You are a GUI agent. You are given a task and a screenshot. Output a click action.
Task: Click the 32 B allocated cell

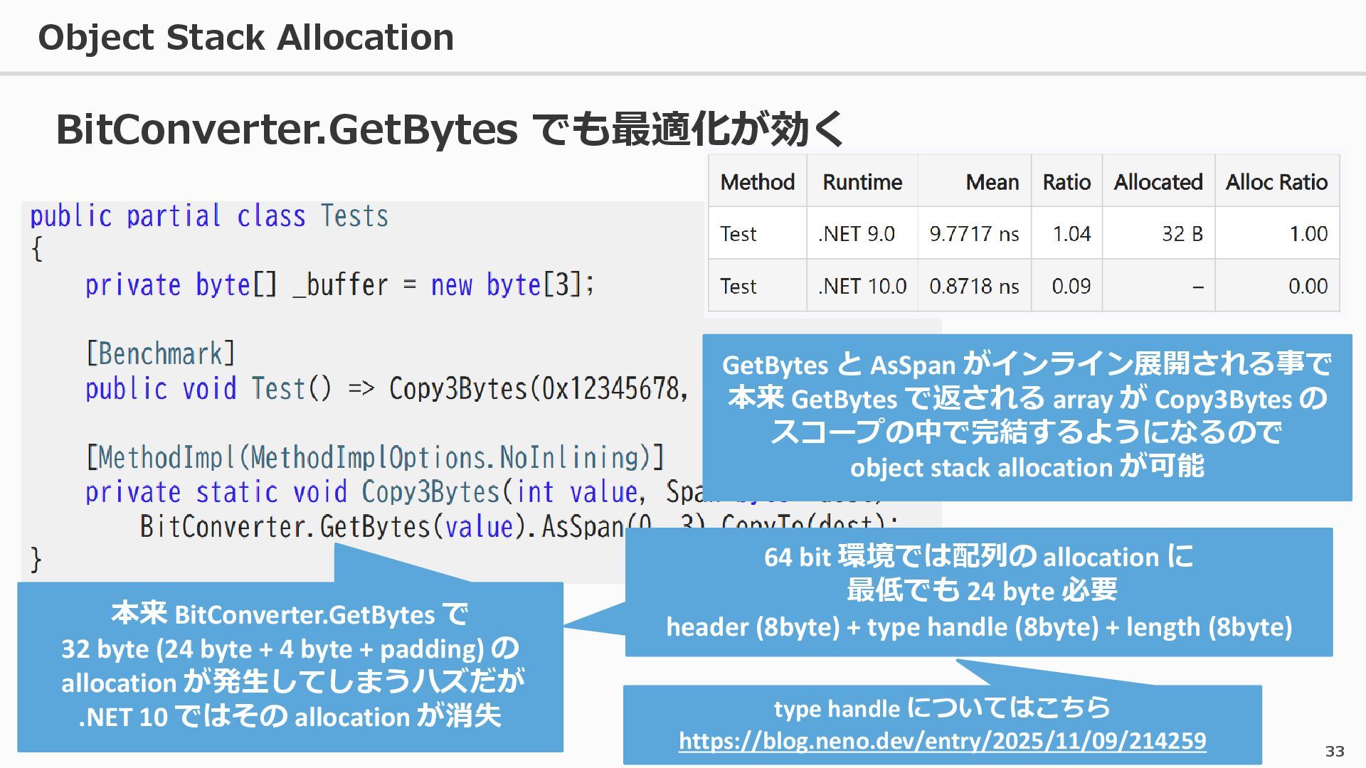point(1182,234)
